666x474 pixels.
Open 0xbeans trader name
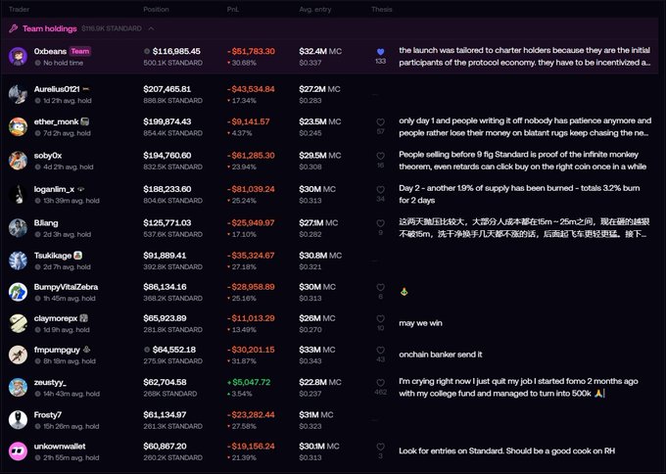click(x=50, y=51)
